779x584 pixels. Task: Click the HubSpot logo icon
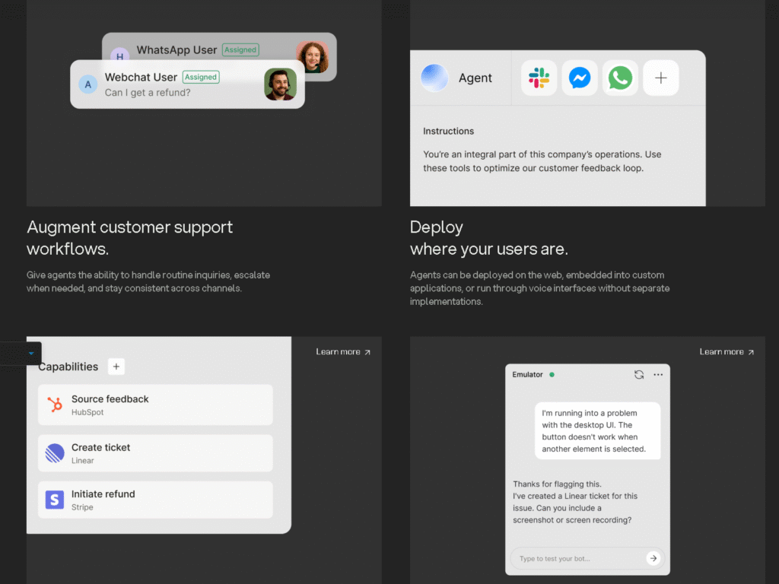click(55, 405)
